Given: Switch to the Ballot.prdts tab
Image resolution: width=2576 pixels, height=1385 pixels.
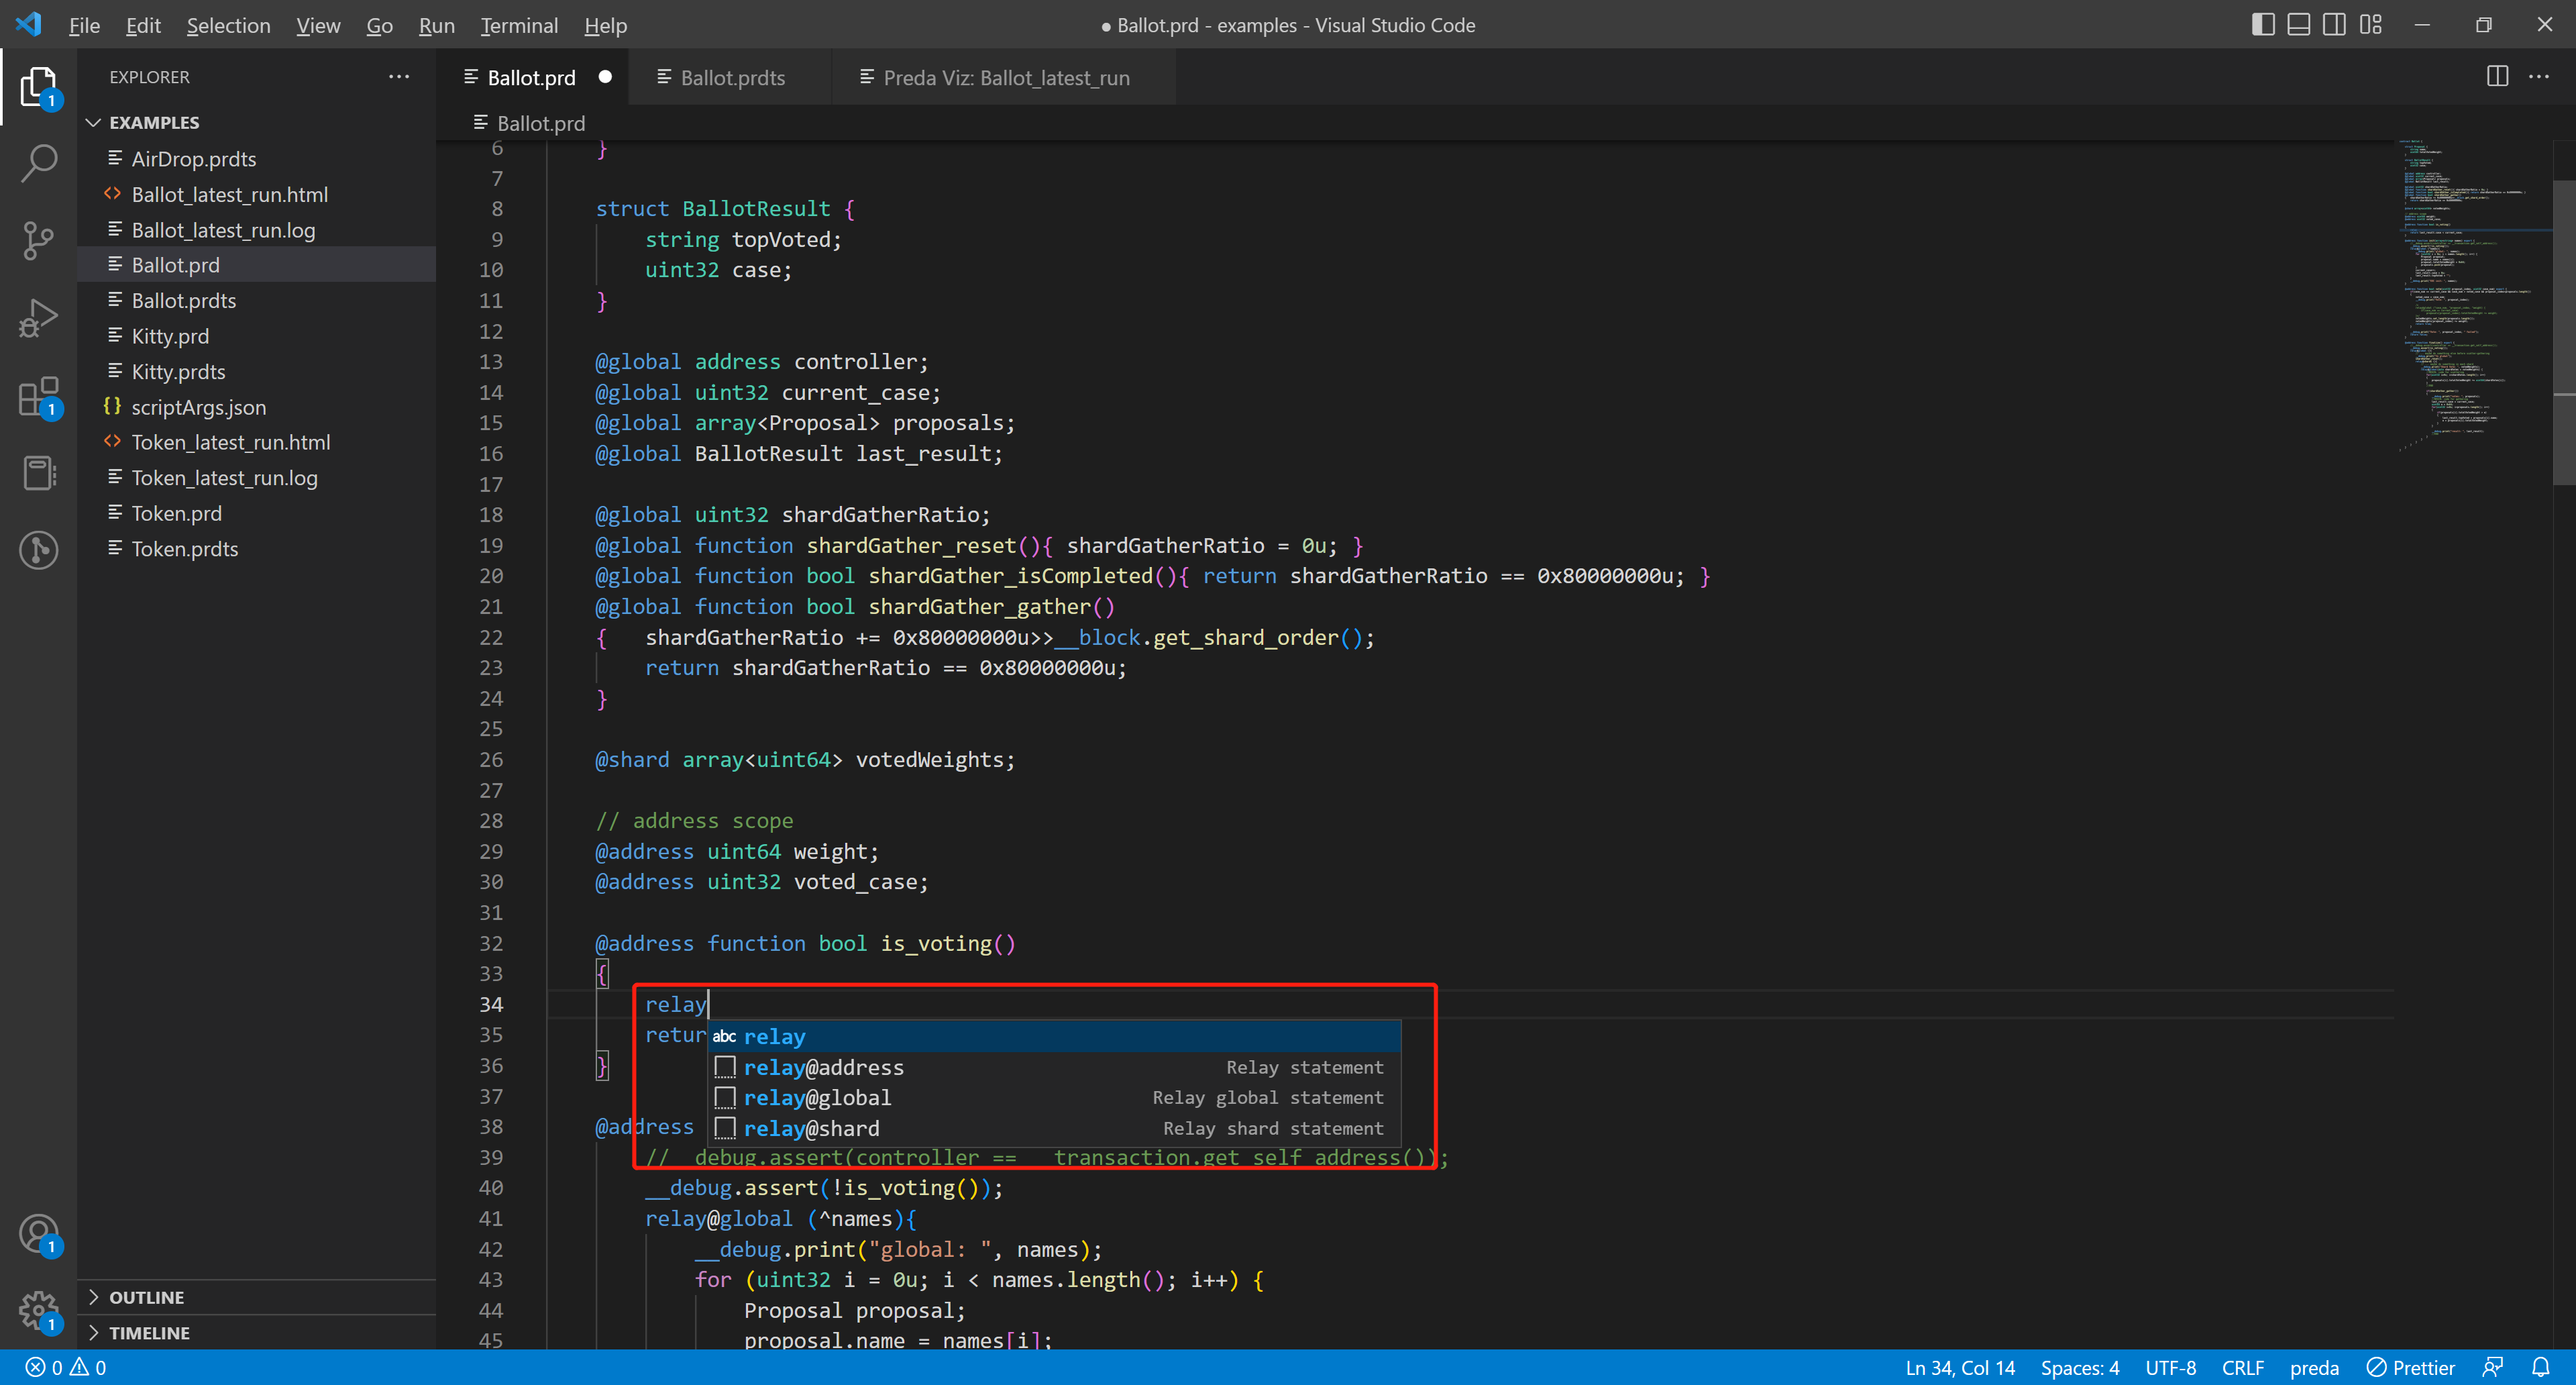Looking at the screenshot, I should coord(730,77).
